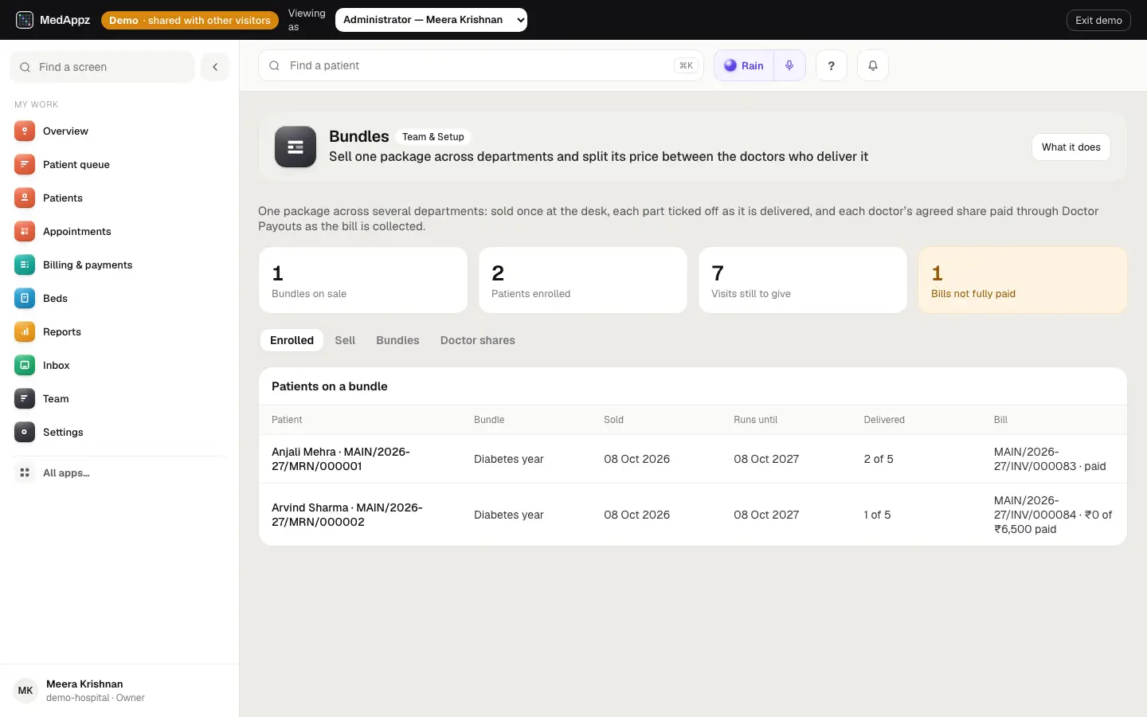Open the Viewing as role dropdown

431,20
